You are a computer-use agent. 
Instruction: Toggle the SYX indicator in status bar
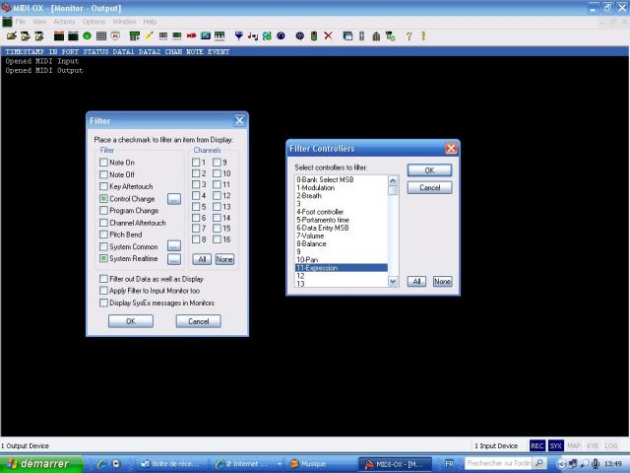(x=555, y=445)
